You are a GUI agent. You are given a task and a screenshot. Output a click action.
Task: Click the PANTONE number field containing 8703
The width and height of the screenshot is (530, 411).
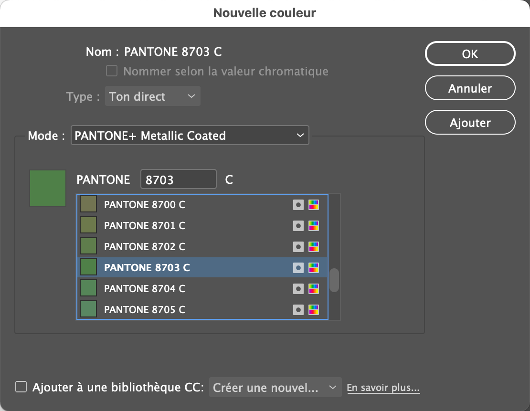(178, 180)
